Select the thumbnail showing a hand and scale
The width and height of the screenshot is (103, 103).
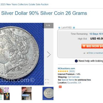27,93
